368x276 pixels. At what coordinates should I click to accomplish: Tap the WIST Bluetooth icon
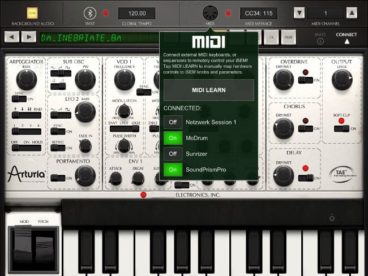90,13
